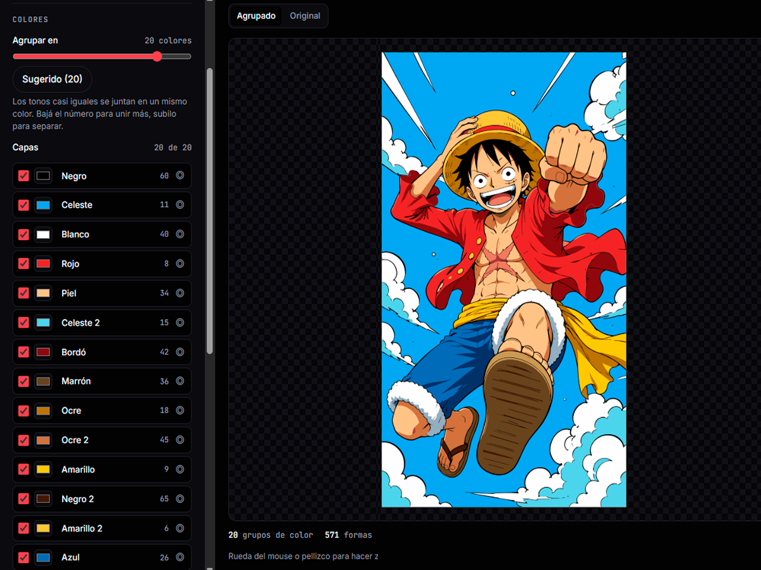Screen dimensions: 761x570
Task: Toggle the Ocre 2 layer checkbox
Action: (23, 440)
